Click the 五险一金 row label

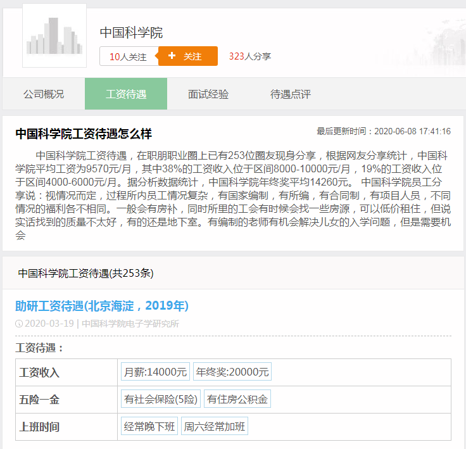pyautogui.click(x=39, y=400)
